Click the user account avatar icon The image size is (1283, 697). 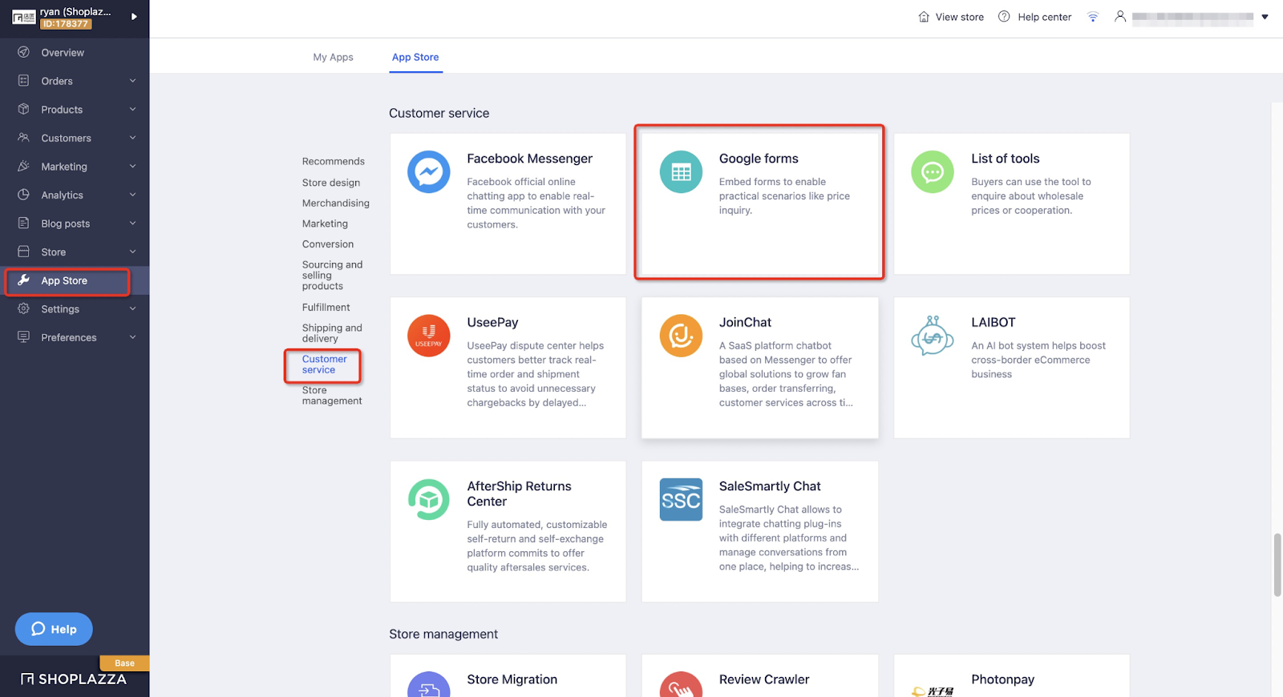1120,16
